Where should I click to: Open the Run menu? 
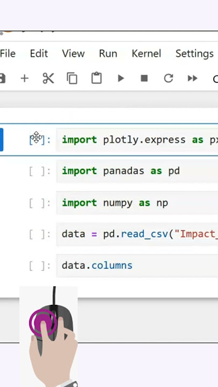pyautogui.click(x=108, y=54)
